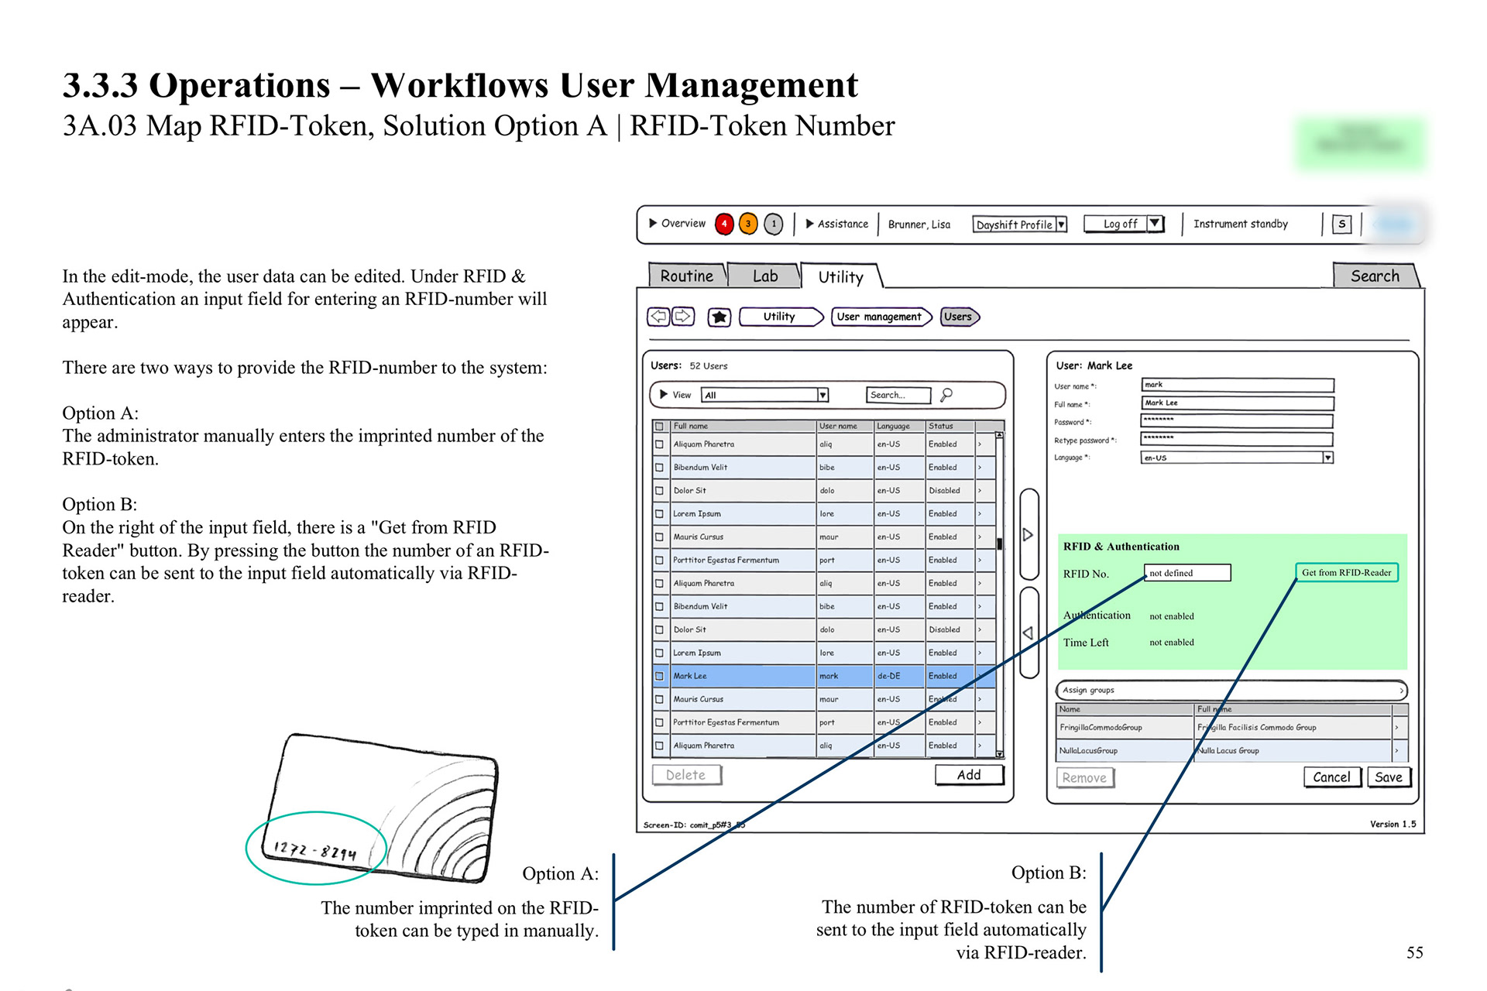
Task: Click the Language column header
Action: 899,426
